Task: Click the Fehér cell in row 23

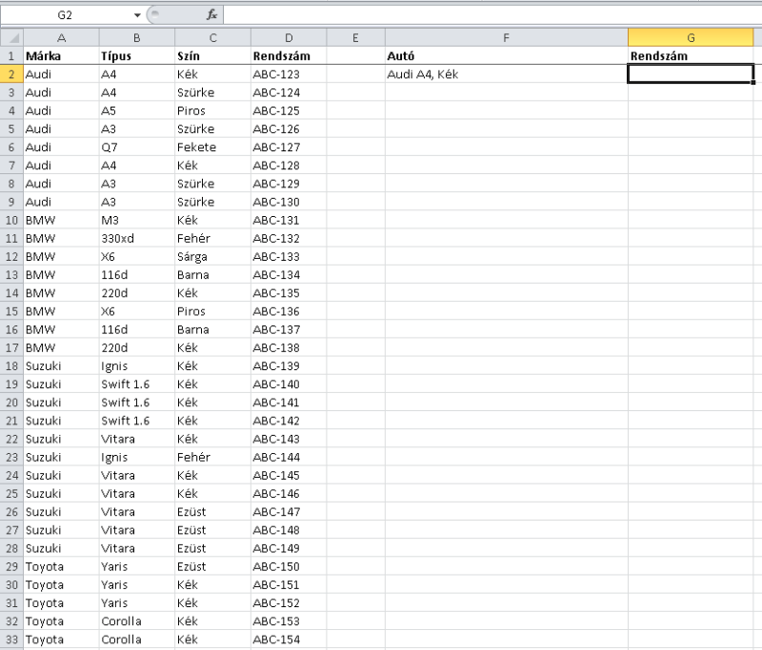Action: pos(212,457)
